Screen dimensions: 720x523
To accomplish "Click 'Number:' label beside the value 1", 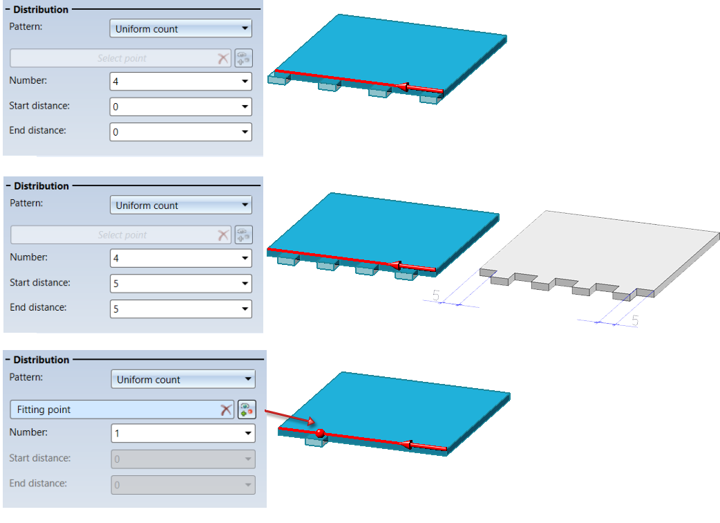I will 28,432.
